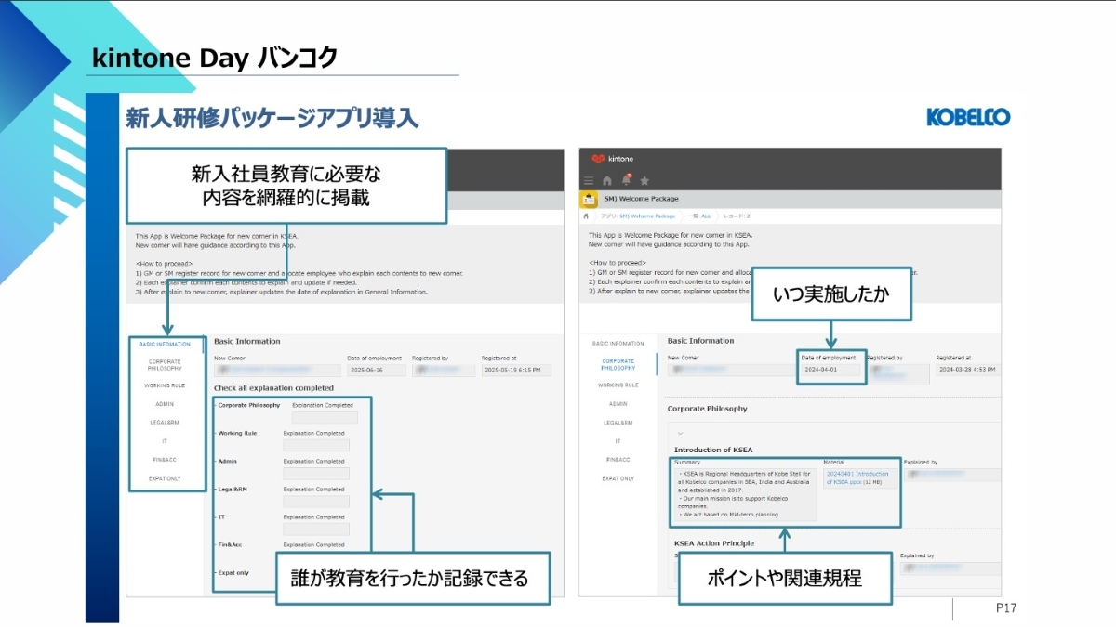Viewport: 1116px width, 627px height.
Task: Select ADMIN tab in right screenshot
Action: click(x=618, y=404)
